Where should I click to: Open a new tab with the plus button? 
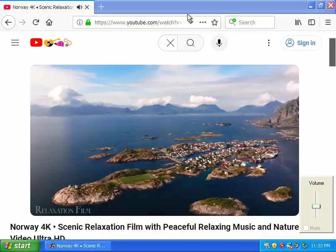pyautogui.click(x=101, y=7)
